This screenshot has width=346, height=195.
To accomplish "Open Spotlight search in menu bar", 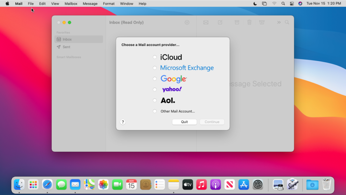I will coord(283,3).
